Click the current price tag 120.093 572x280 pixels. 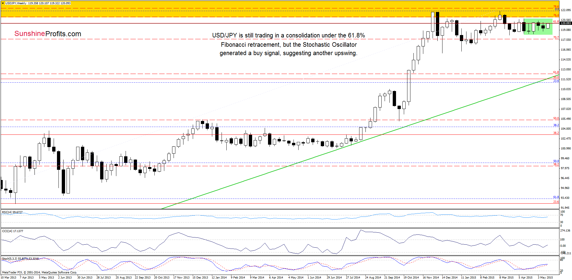tap(566, 23)
